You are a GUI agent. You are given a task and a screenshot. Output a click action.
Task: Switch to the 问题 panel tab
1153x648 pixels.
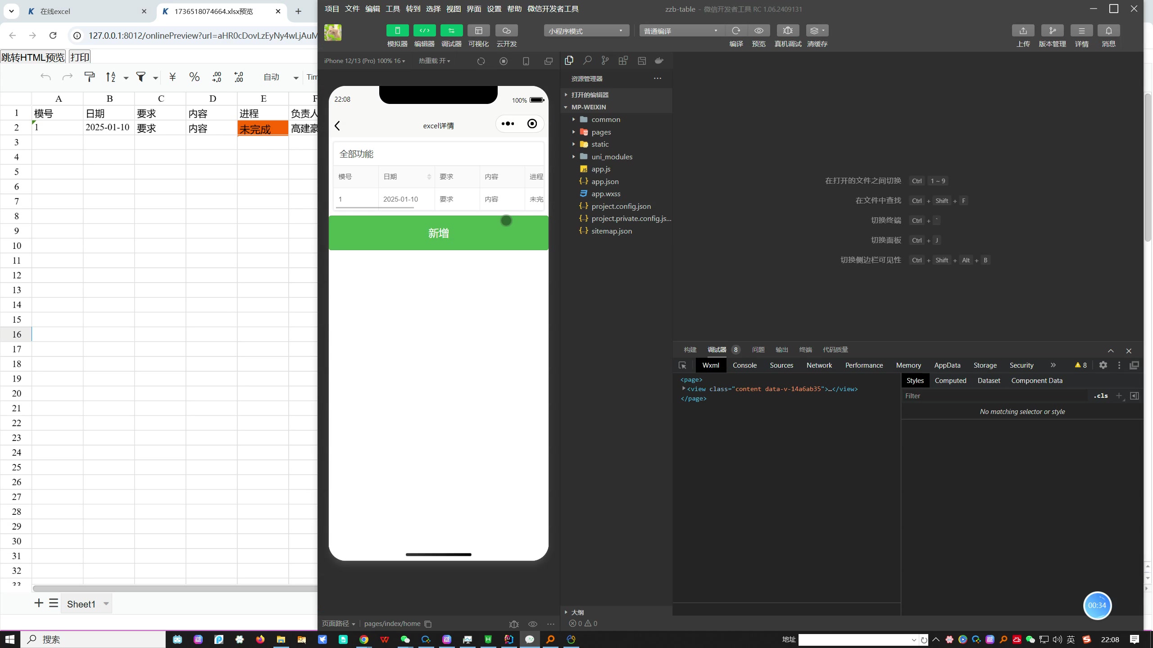(x=758, y=350)
